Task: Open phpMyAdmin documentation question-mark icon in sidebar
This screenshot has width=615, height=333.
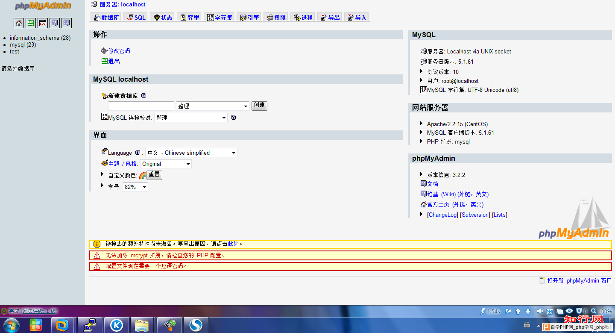Action: pyautogui.click(x=55, y=23)
